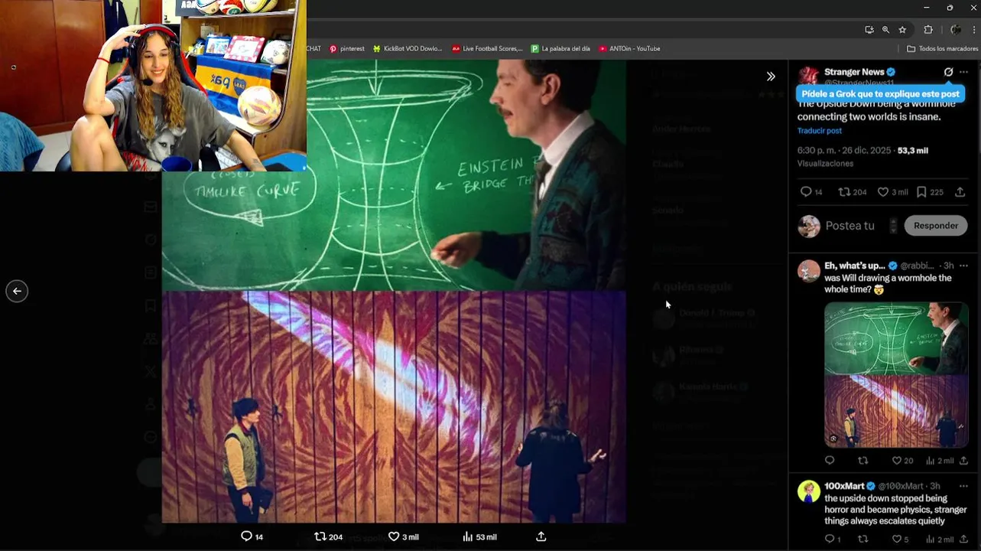The image size is (981, 551).
Task: Click the zoom magnifier icon in address bar
Action: coord(885,30)
